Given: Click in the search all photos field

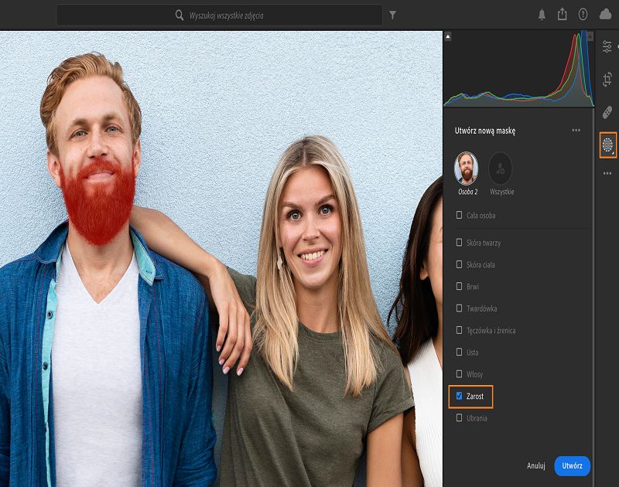Looking at the screenshot, I should click(x=219, y=15).
